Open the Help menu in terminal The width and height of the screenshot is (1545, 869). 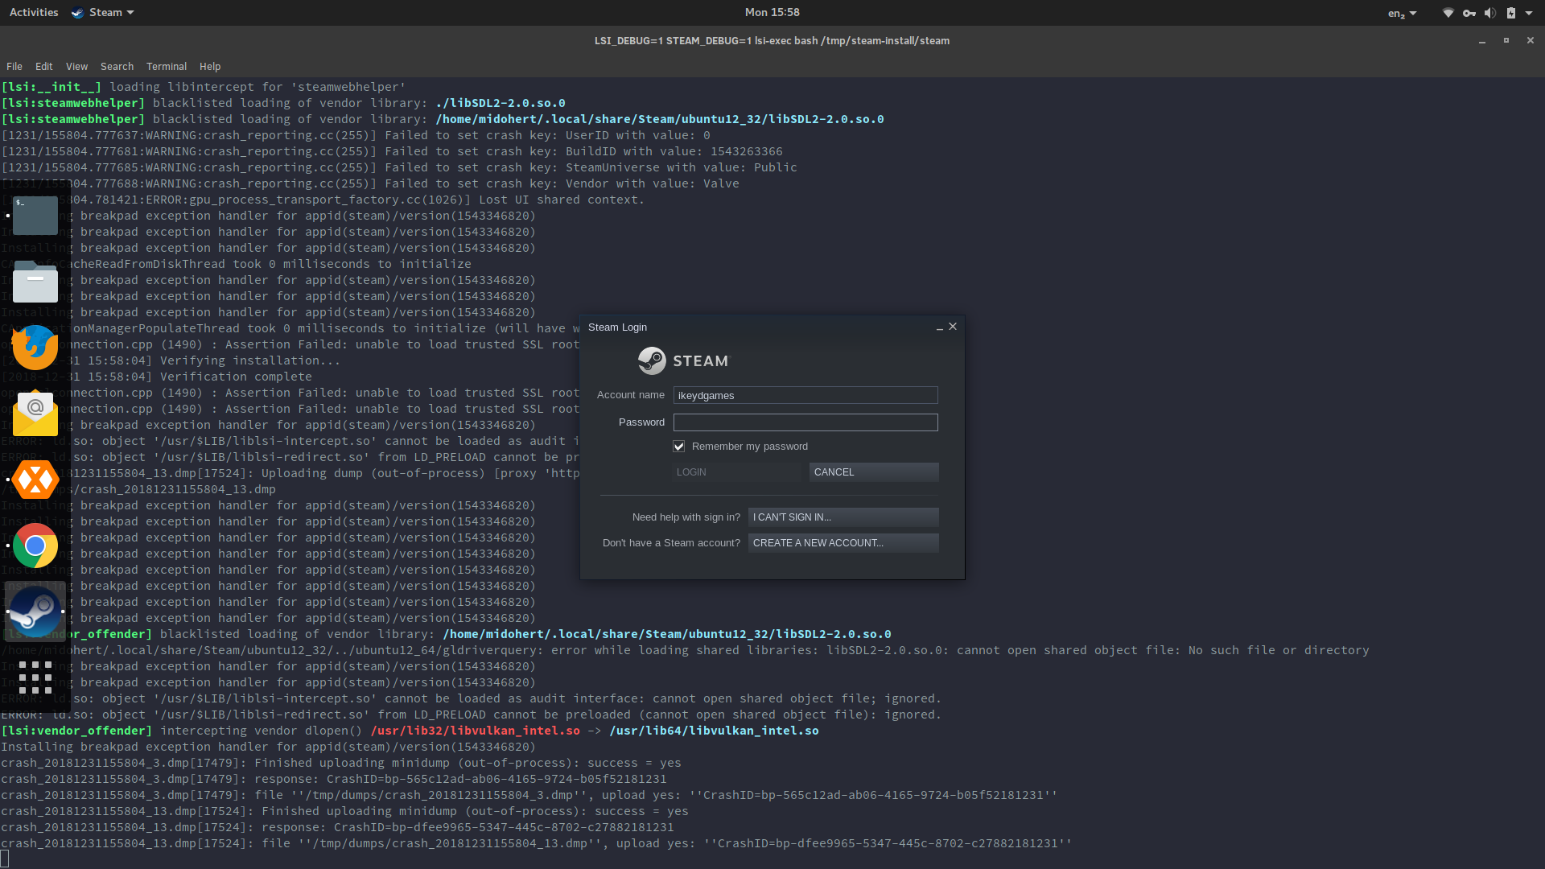click(210, 67)
